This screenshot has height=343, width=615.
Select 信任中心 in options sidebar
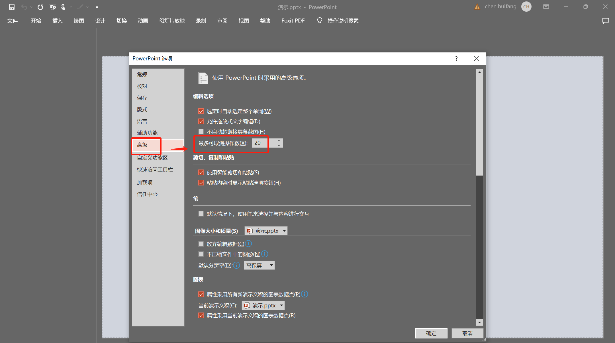[x=158, y=194]
